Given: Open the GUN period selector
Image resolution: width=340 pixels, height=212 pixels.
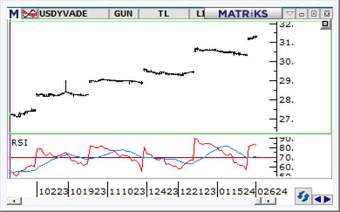Looking at the screenshot, I should point(123,13).
